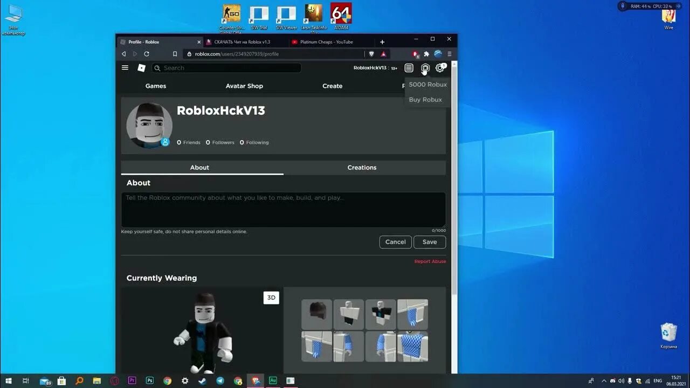The image size is (690, 388).
Task: Focus the Roblox Search field
Action: pos(226,68)
